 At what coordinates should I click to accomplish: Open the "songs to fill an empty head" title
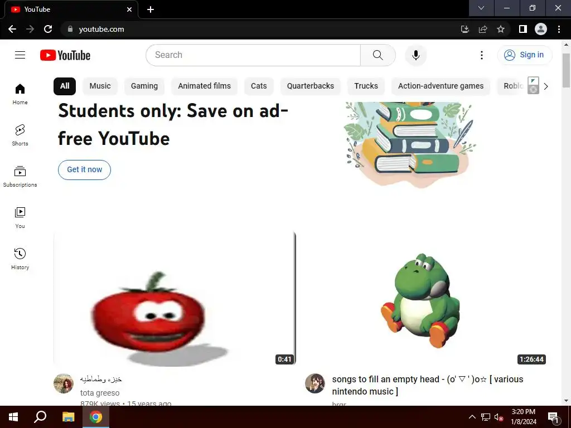pyautogui.click(x=428, y=385)
